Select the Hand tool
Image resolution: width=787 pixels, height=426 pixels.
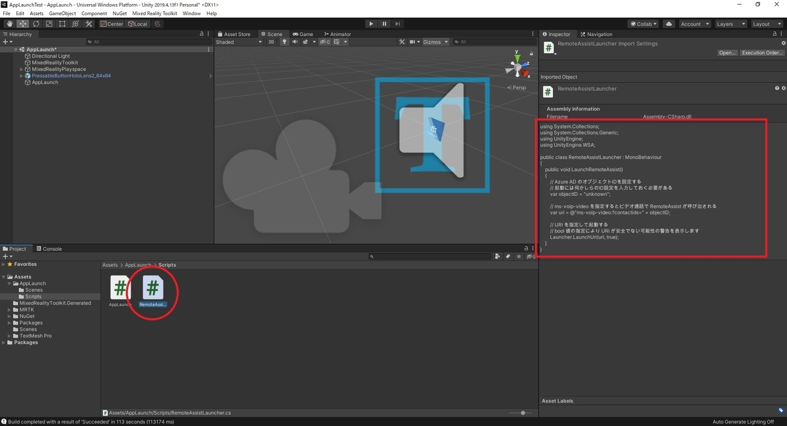pos(9,24)
